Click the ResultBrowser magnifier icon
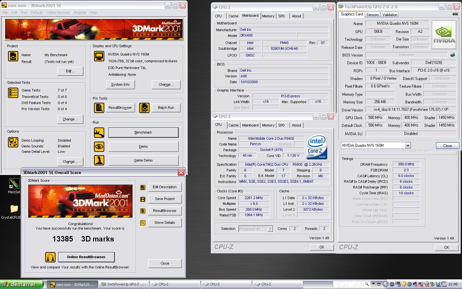Viewport: 462px width, 289px height. coord(99,108)
